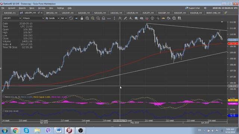This screenshot has height=134, width=239.
Task: Click the fourth magnifier zoom icon
Action: (x=103, y=18)
